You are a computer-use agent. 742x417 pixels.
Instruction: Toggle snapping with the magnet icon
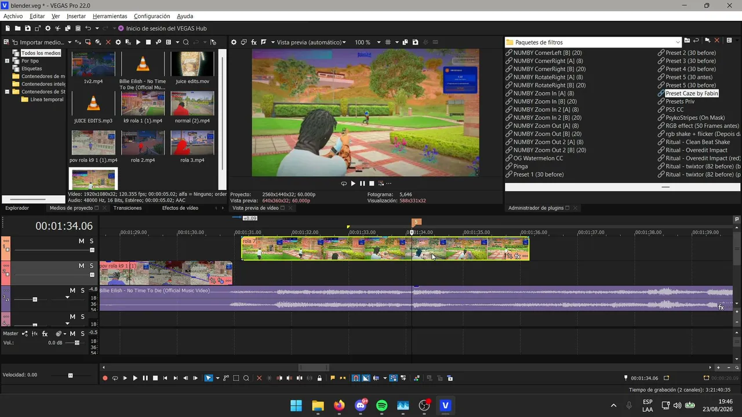point(356,378)
